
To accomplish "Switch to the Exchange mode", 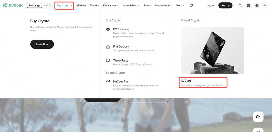I will point(35,5).
